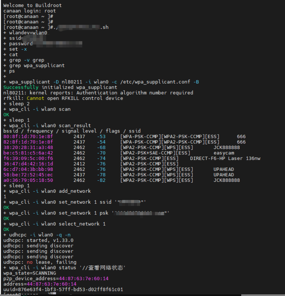Click the 'DIRECT-F6-HP Laser 136nw' SSID

pyautogui.click(x=225, y=158)
